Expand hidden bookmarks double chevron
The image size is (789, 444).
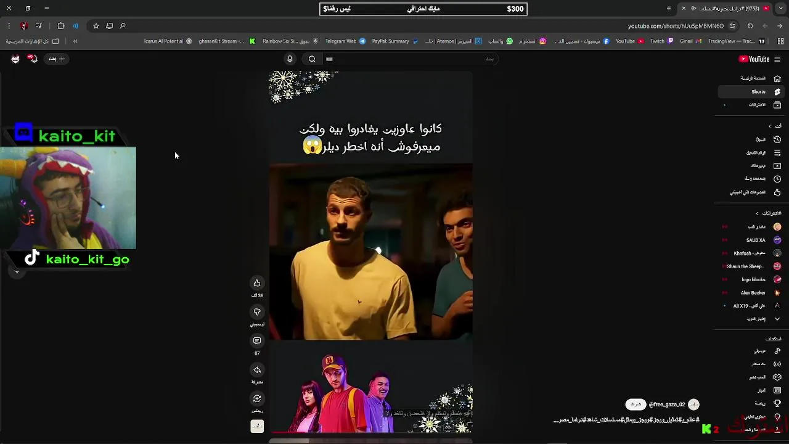(75, 41)
